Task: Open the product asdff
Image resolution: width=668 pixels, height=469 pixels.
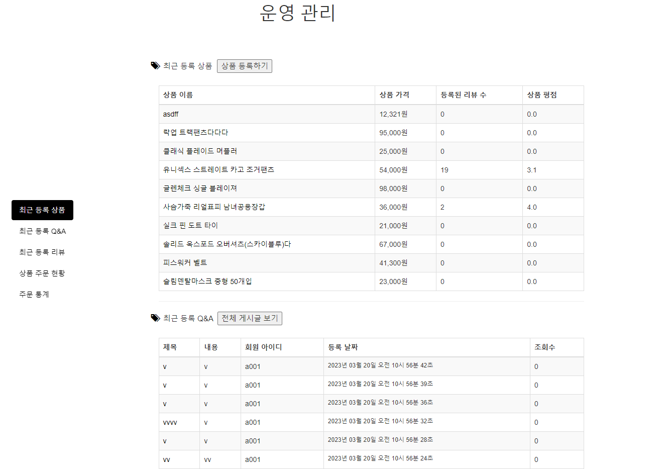Action: (x=170, y=114)
